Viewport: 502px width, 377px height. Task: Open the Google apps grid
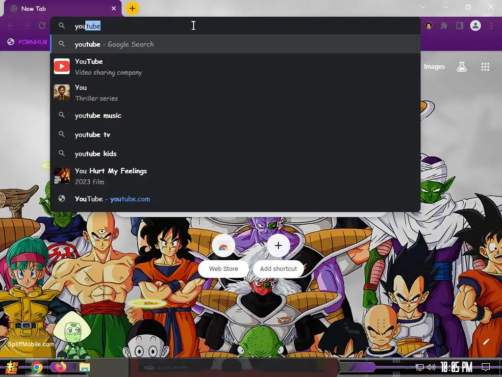tap(485, 67)
